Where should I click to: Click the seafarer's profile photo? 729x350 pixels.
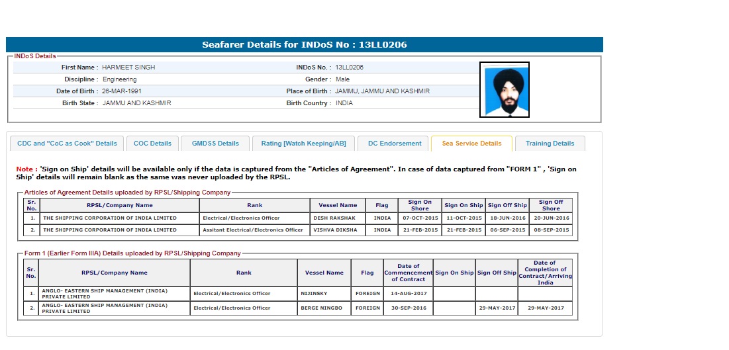tap(504, 89)
